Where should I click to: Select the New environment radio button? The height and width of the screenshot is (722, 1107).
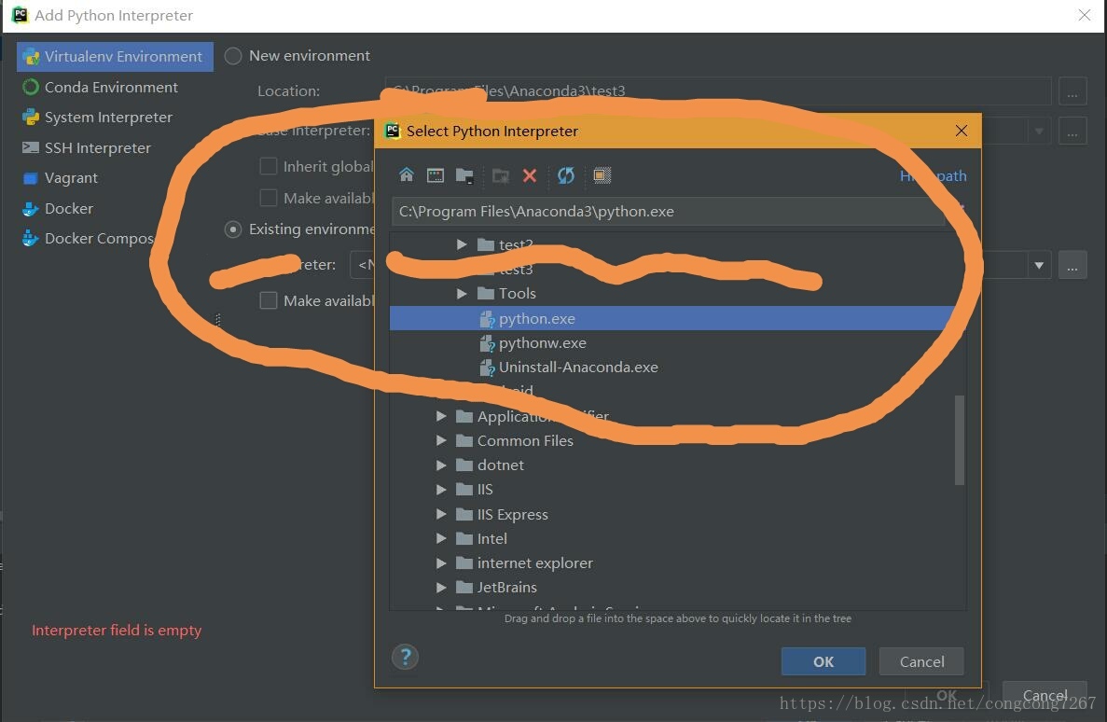233,55
